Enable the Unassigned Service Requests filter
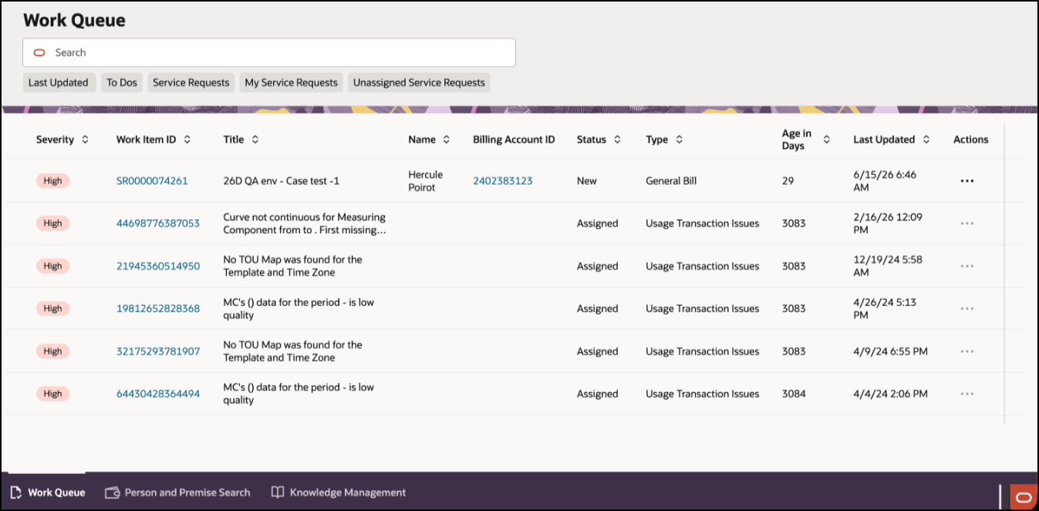The width and height of the screenshot is (1039, 511). (x=419, y=82)
